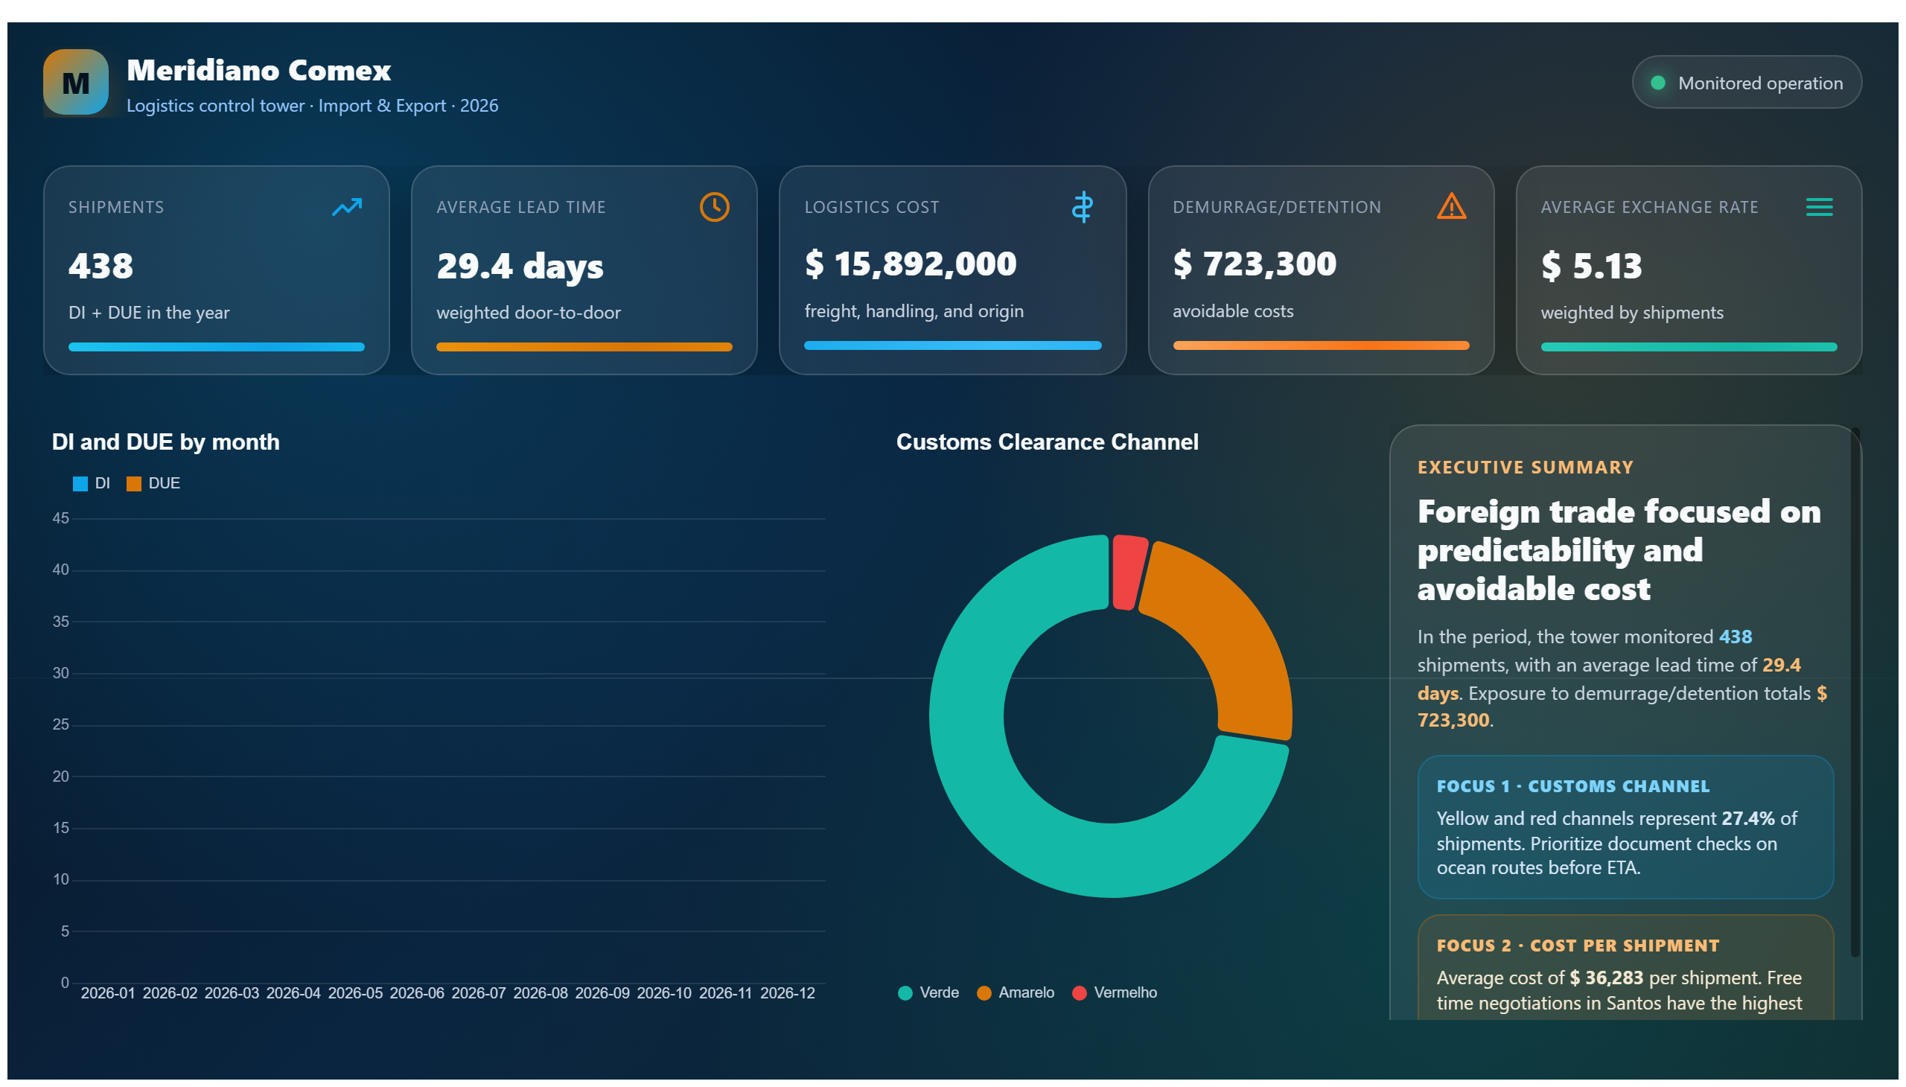The width and height of the screenshot is (1906, 1087).
Task: Click the Monitored operation status pill
Action: point(1746,82)
